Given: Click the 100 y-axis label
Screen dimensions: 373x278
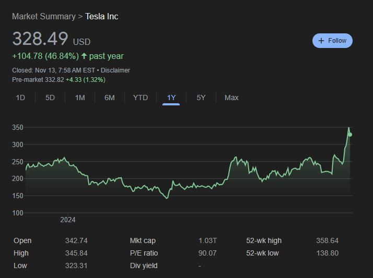Looking at the screenshot, I should [18, 213].
